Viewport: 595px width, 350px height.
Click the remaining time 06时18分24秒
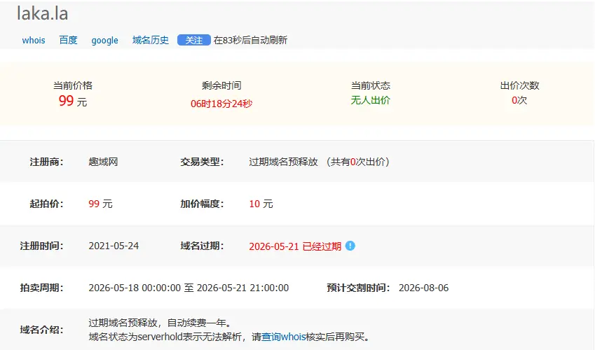tap(221, 104)
